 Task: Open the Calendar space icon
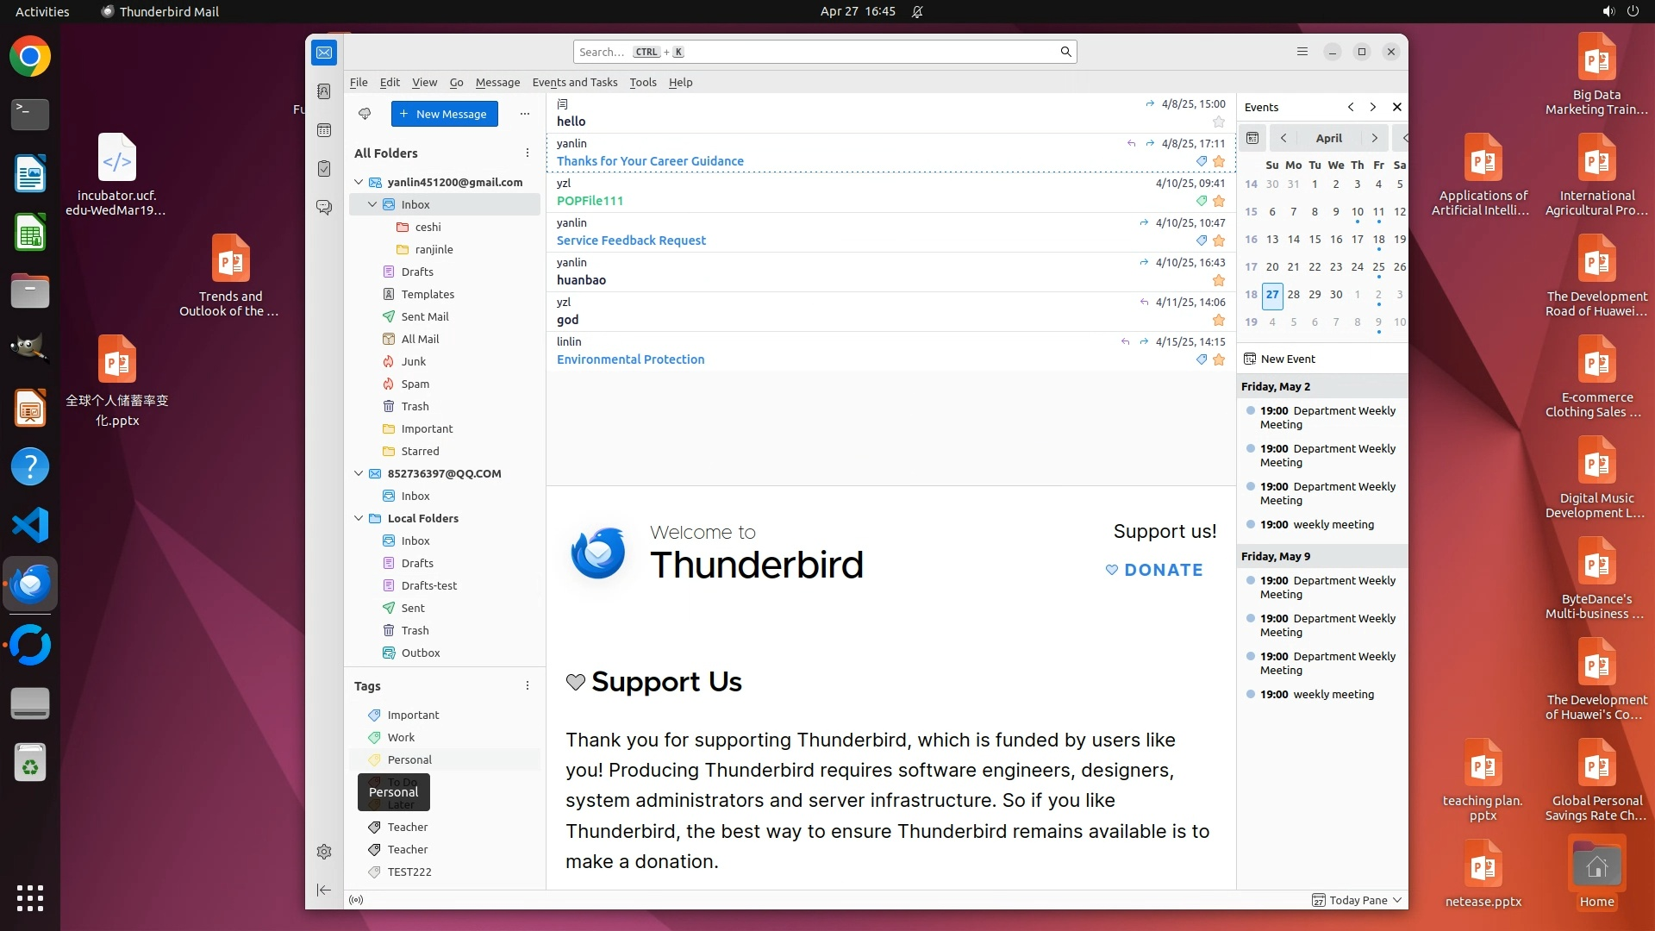(x=324, y=130)
